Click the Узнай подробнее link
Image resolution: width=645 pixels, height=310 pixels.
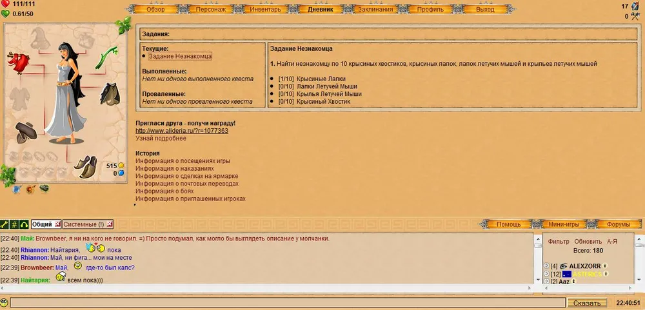pyautogui.click(x=161, y=138)
